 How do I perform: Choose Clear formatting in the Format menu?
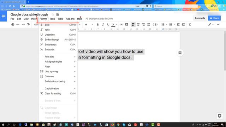pyautogui.click(x=58, y=93)
